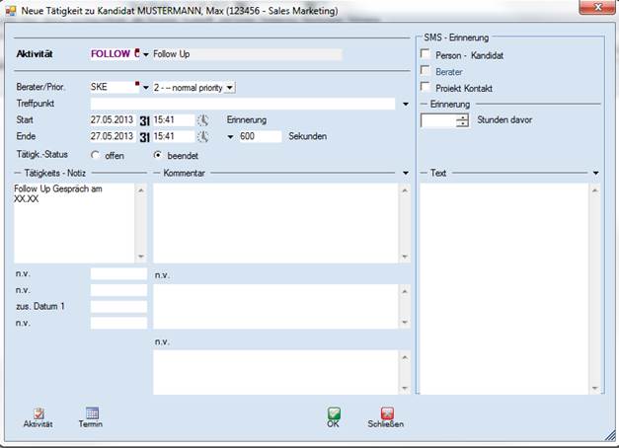Enable the Person - Kandidat checkbox
Viewport: 619px width, 448px height.
click(426, 55)
